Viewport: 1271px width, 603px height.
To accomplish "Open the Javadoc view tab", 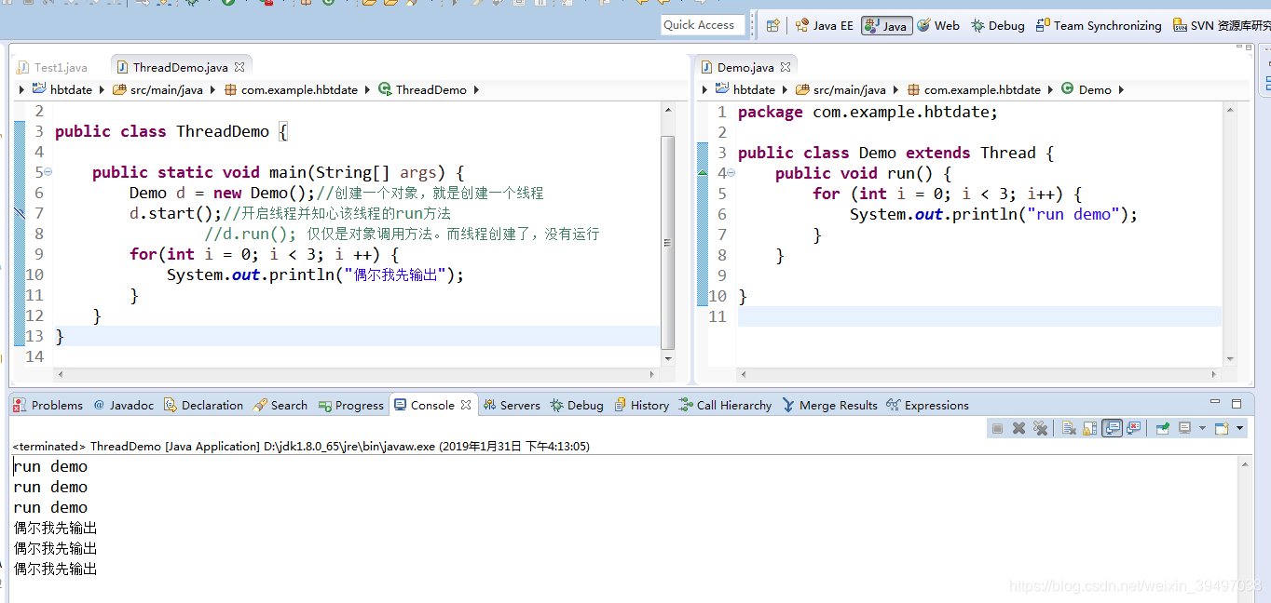I will tap(124, 405).
